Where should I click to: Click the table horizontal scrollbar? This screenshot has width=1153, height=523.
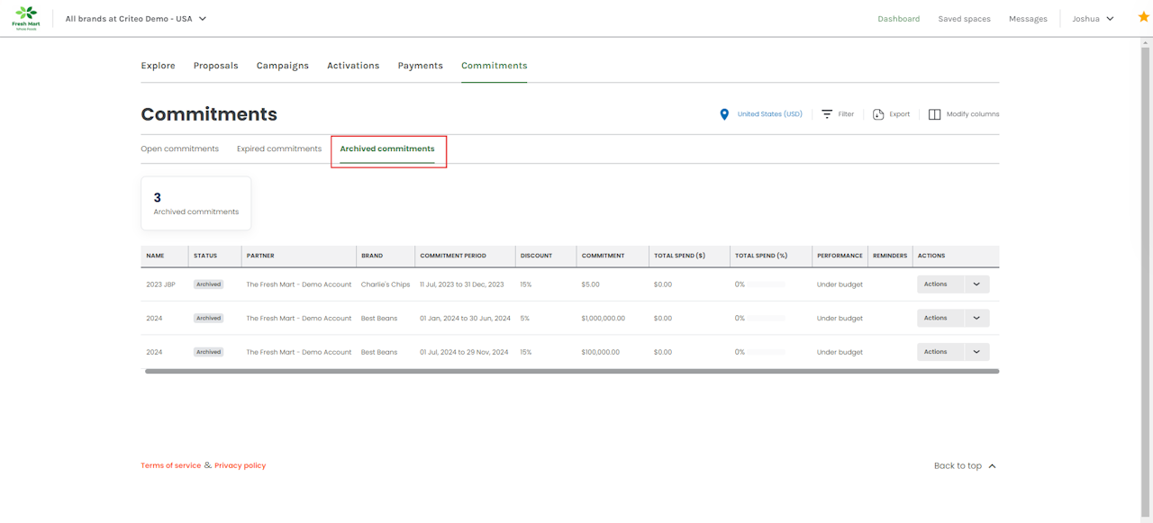(x=571, y=371)
